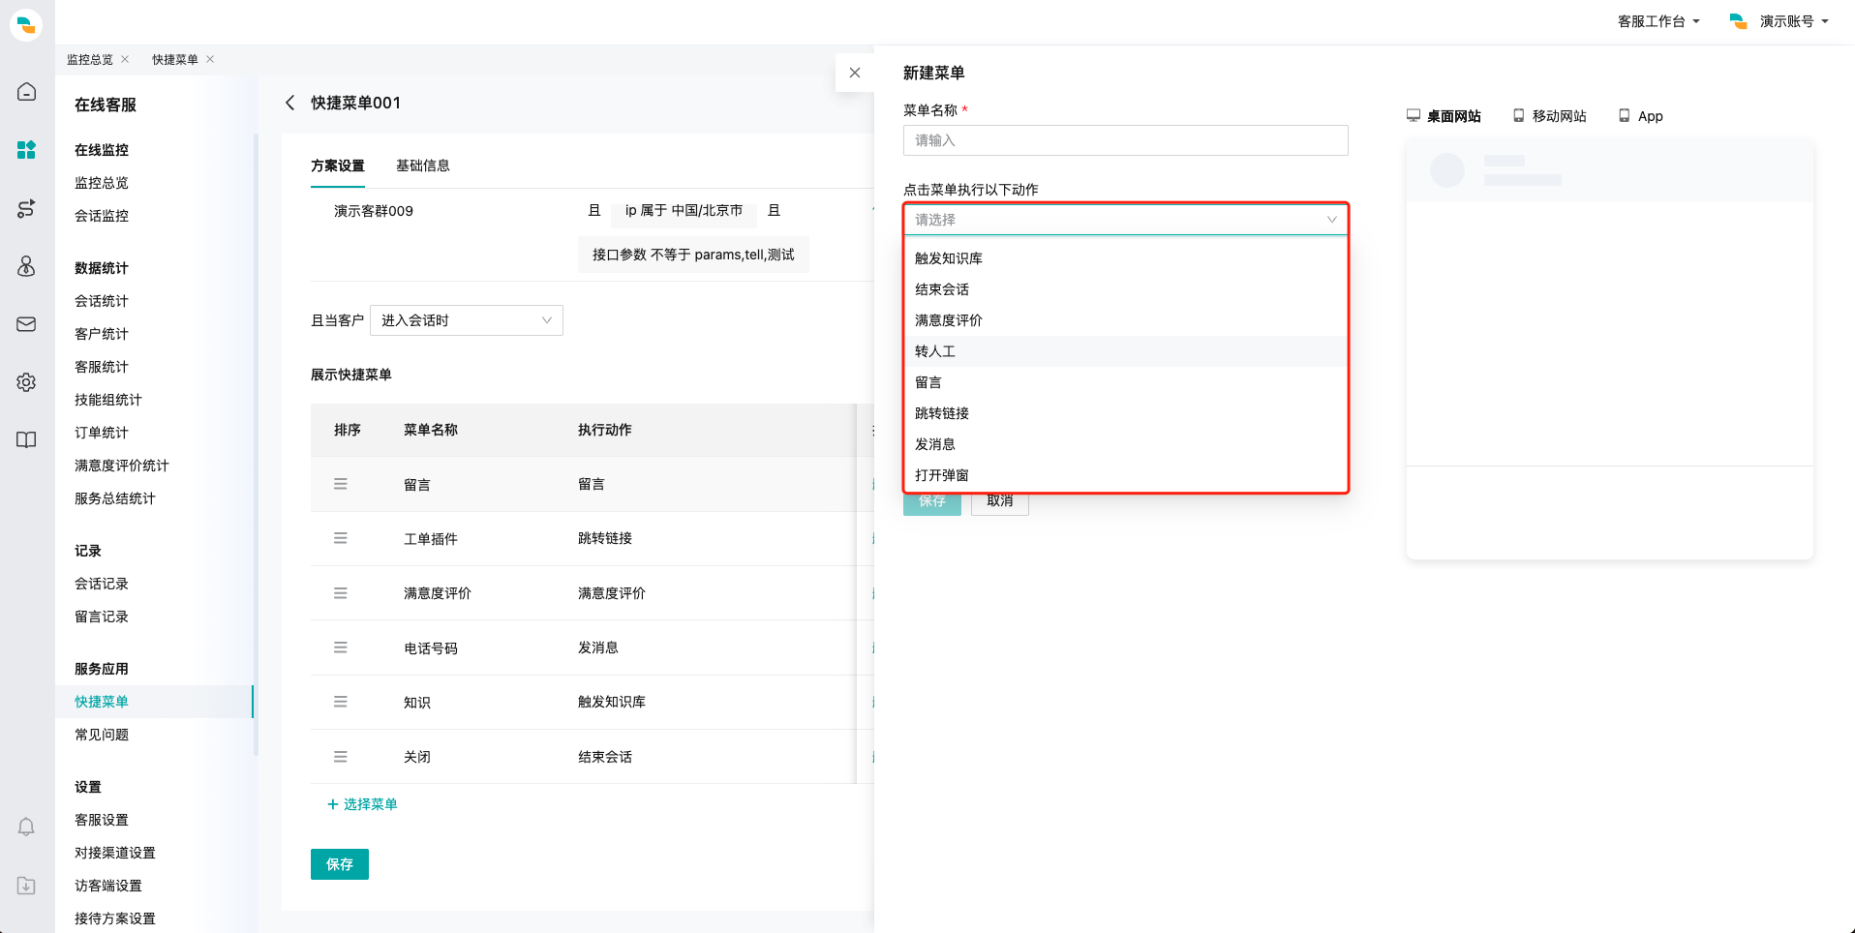Image resolution: width=1855 pixels, height=933 pixels.
Task: Open 留言记录 in sidebar
Action: click(102, 617)
